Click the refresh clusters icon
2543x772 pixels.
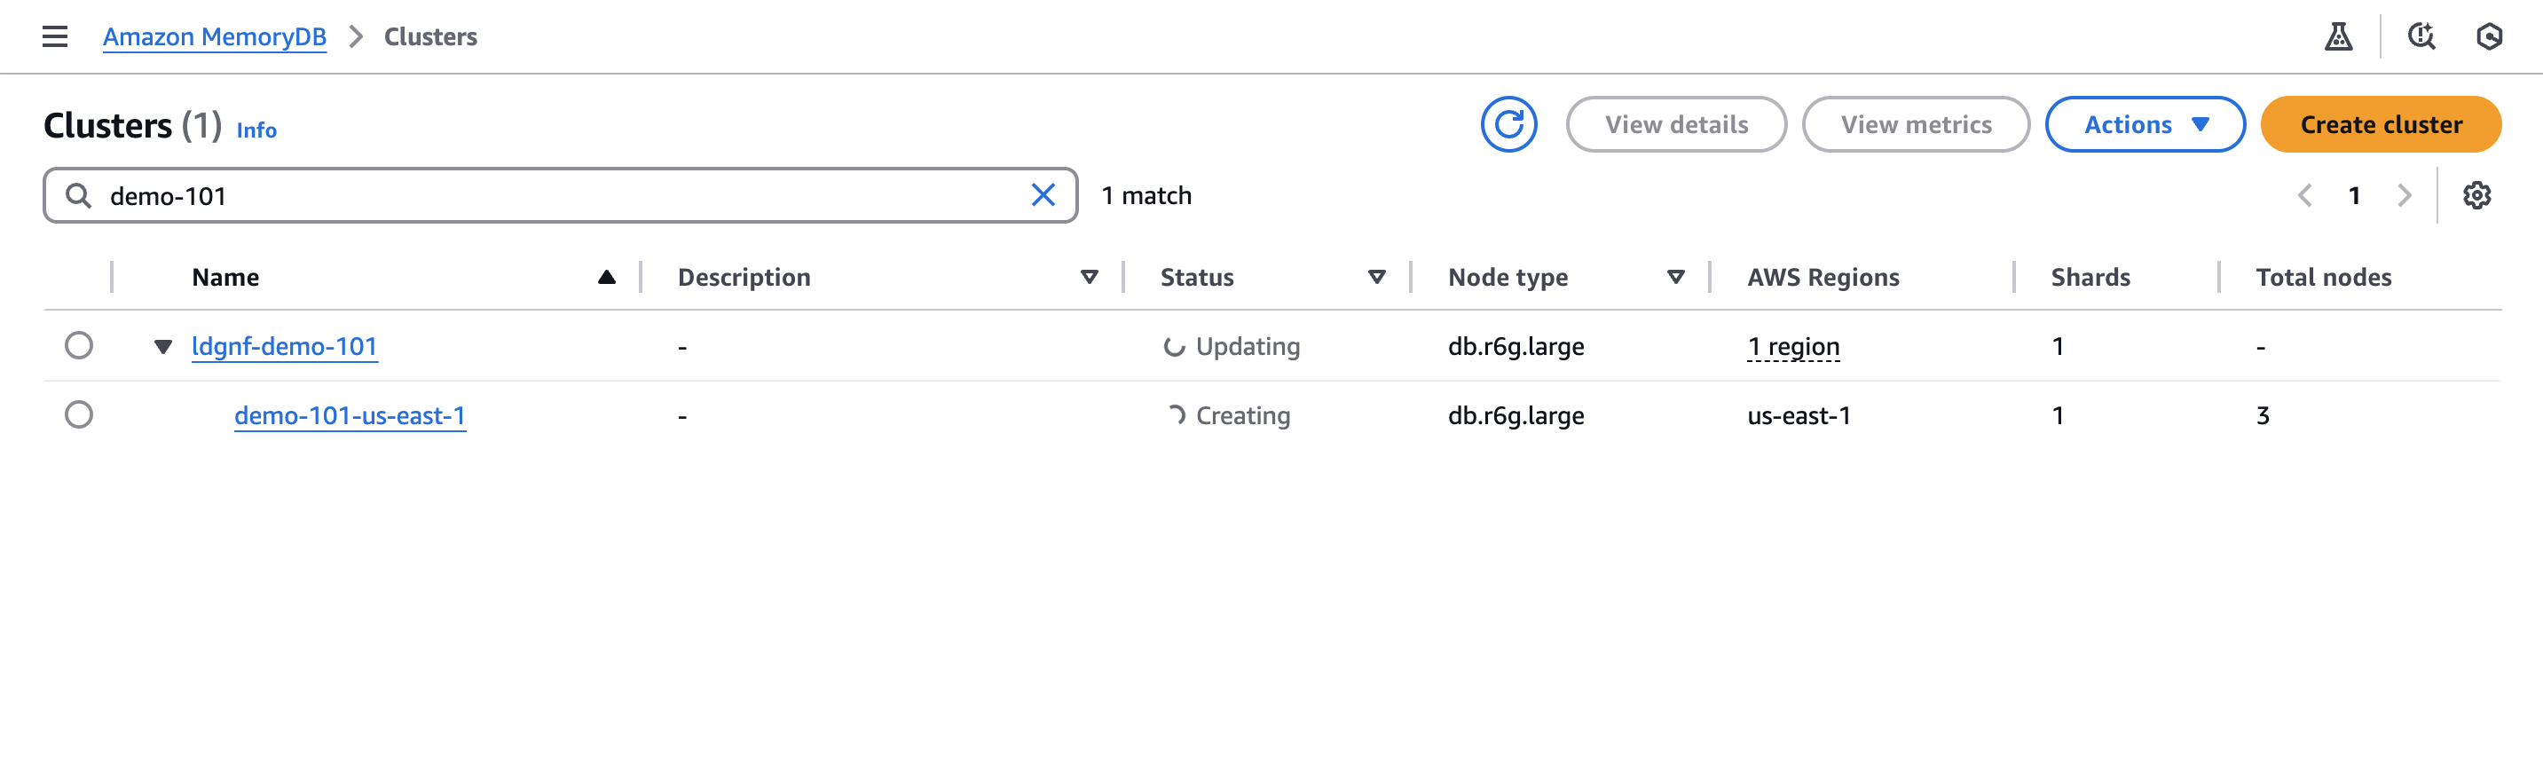point(1508,124)
